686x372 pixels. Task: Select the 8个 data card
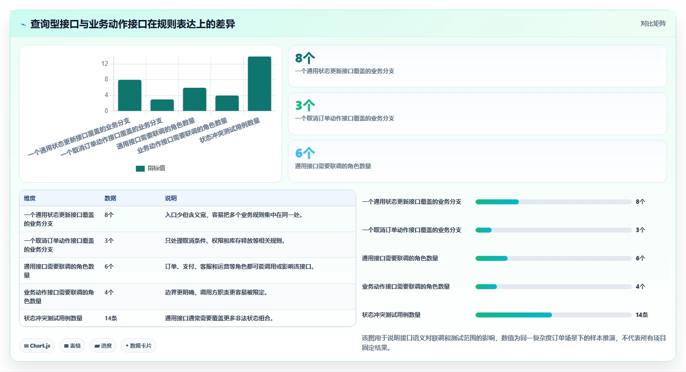(477, 66)
